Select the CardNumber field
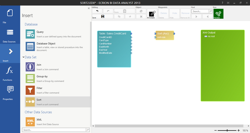This screenshot has height=133, width=250. (105, 44)
